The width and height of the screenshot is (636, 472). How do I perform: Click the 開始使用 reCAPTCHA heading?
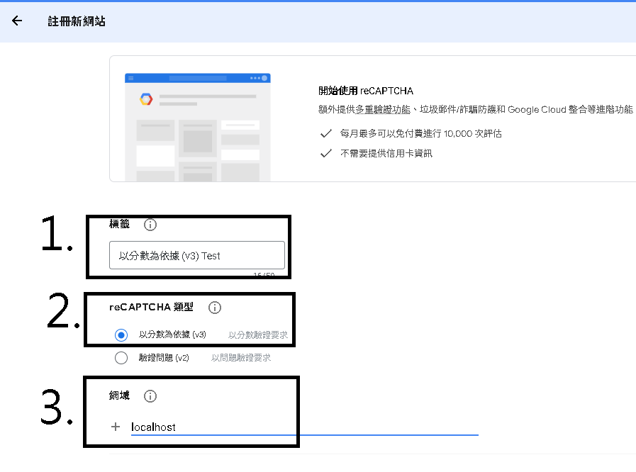pyautogui.click(x=366, y=91)
